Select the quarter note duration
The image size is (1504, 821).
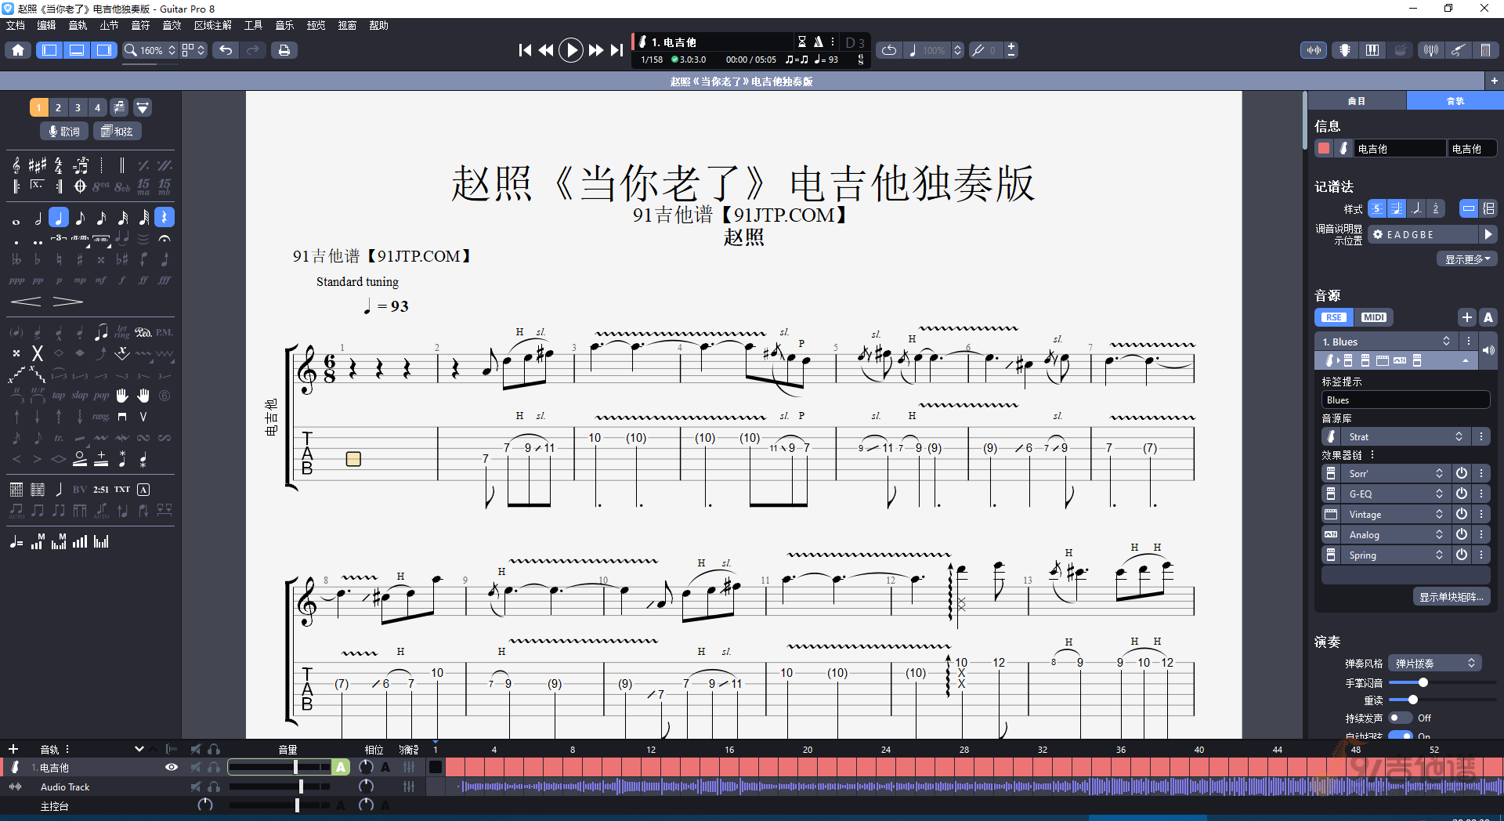click(59, 218)
